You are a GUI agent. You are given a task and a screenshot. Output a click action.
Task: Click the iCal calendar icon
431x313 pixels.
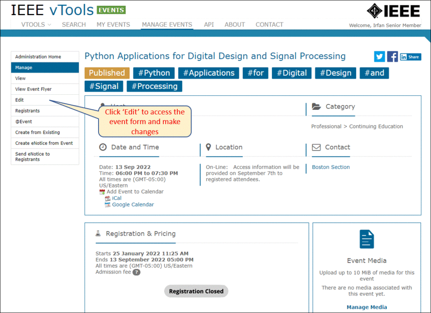coord(108,199)
